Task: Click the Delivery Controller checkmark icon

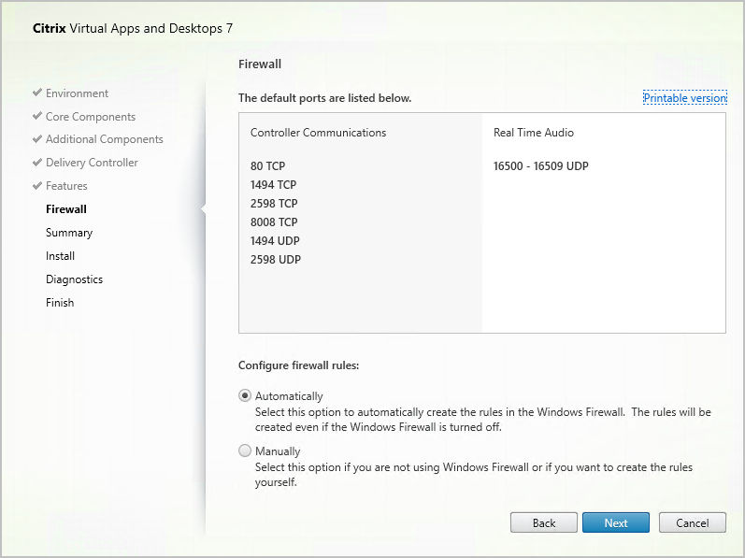Action: tap(36, 163)
